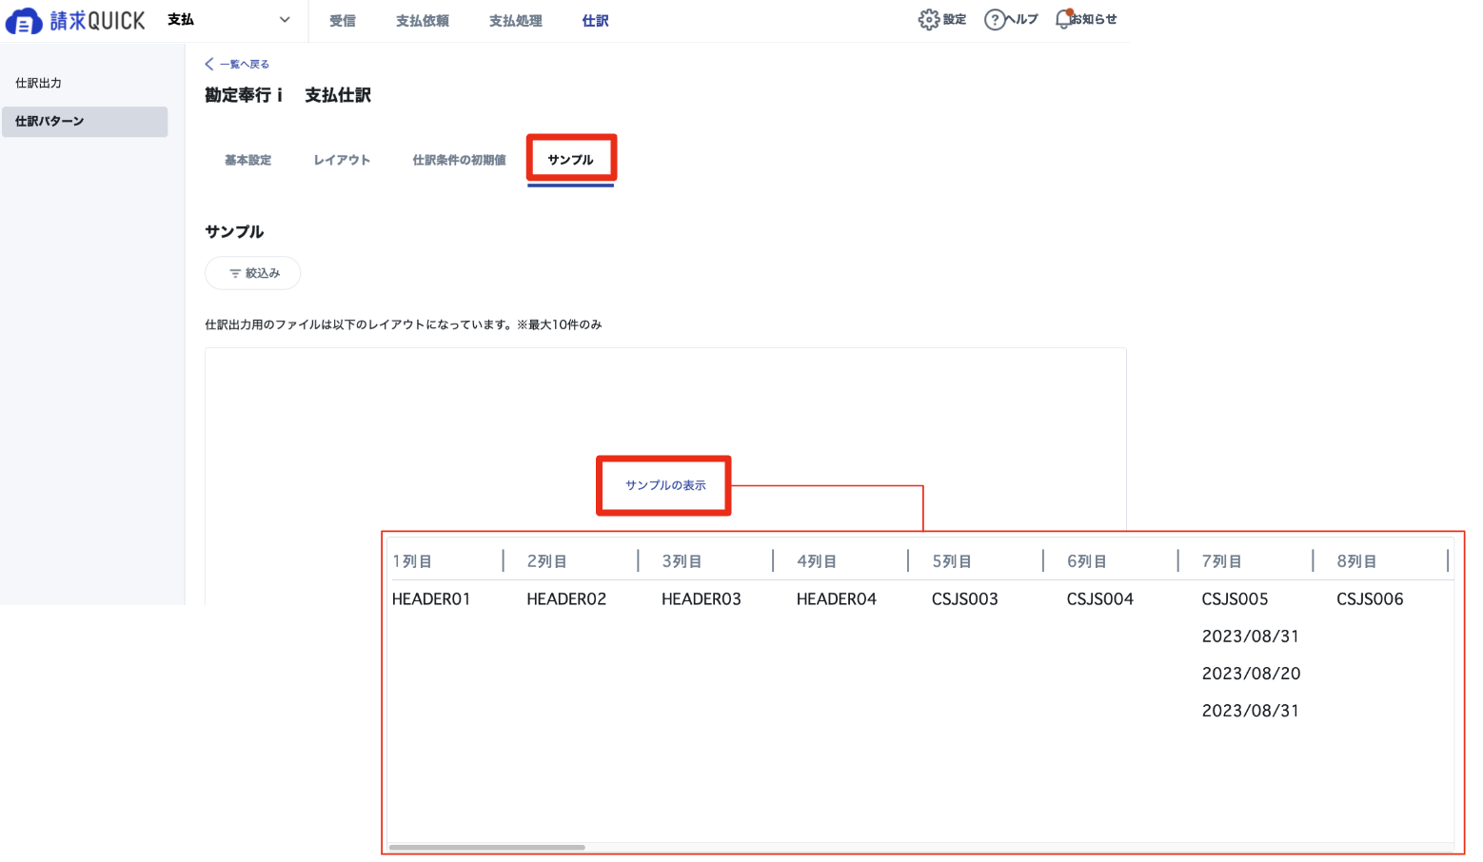Click the HEADER03 cell

pyautogui.click(x=702, y=599)
